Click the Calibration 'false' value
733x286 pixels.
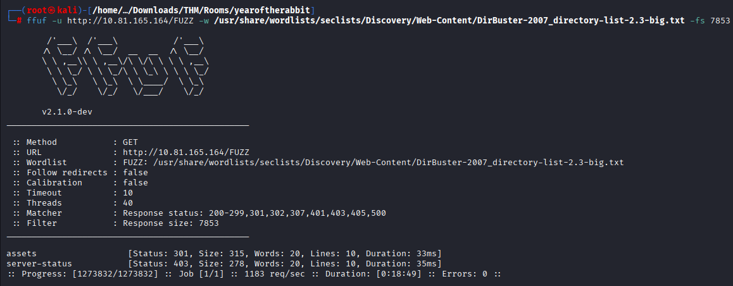click(135, 183)
